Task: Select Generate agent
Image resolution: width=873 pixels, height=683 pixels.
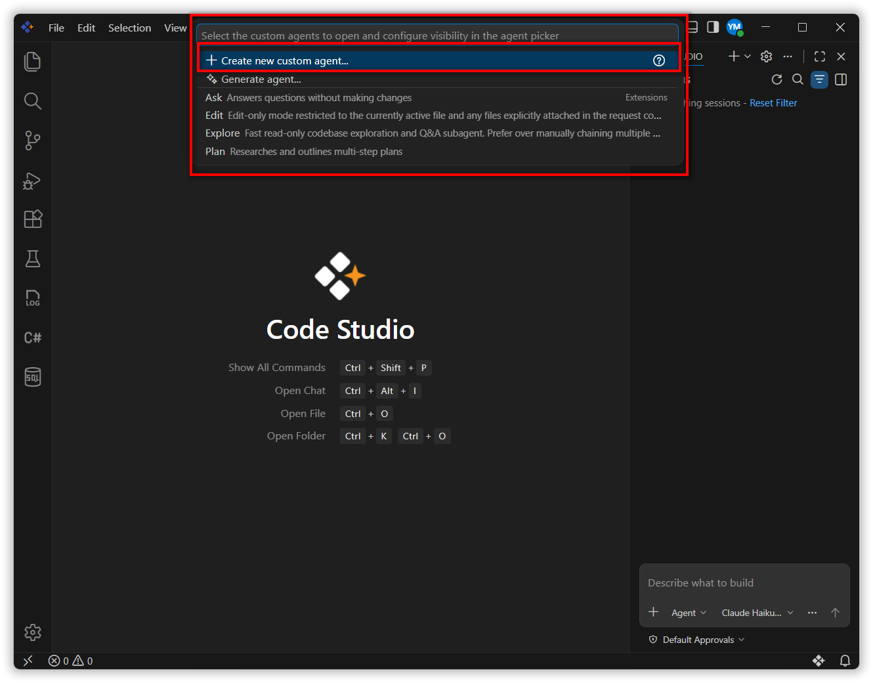Action: (438, 79)
